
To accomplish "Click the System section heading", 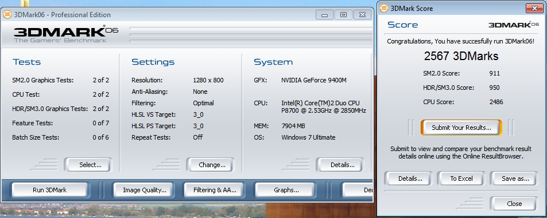I will [273, 62].
